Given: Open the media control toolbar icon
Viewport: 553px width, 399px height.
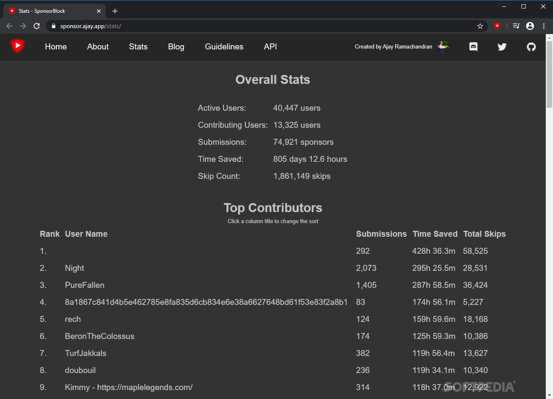Looking at the screenshot, I should click(516, 26).
